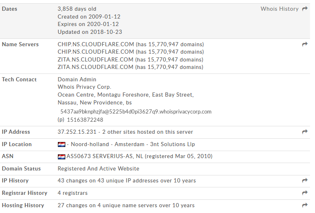Click the IP address 37.252.15.231
This screenshot has width=315, height=213.
point(77,132)
